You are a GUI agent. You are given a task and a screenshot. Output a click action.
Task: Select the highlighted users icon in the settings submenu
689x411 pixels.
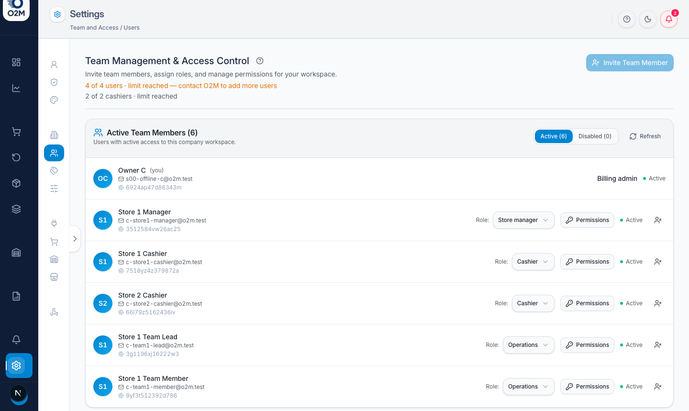point(54,153)
